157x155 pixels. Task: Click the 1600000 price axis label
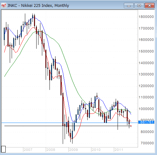[146, 40]
